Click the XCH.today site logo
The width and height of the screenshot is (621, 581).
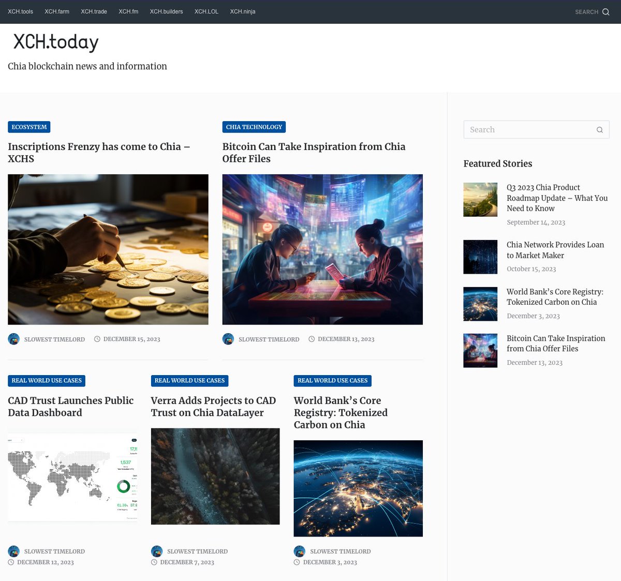[55, 42]
